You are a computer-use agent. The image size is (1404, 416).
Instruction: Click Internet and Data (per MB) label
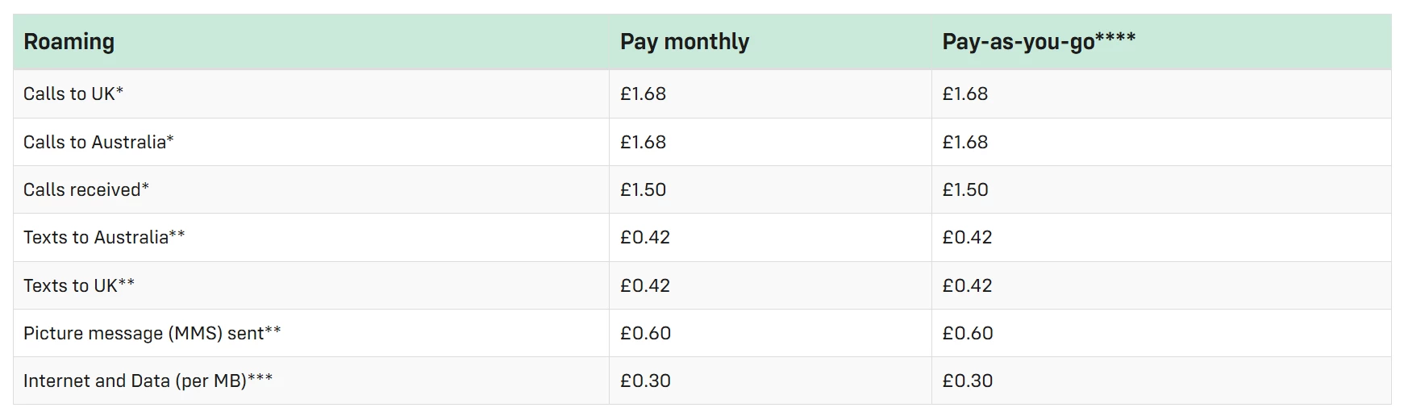(x=148, y=381)
